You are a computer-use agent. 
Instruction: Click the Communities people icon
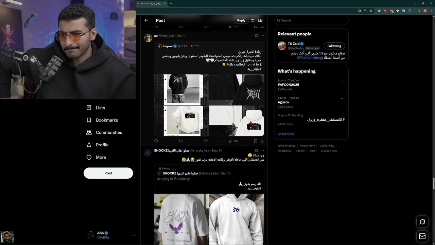[89, 132]
